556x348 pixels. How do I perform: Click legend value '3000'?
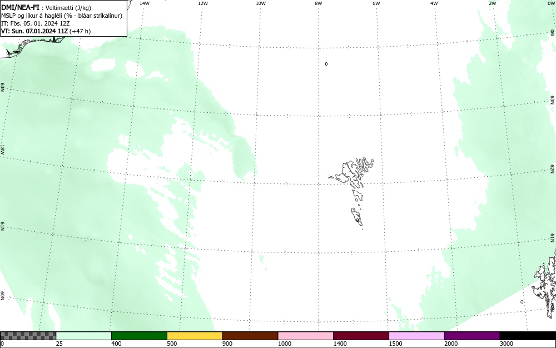pos(507,344)
